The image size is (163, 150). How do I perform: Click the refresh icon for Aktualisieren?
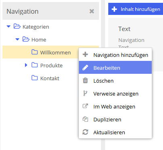[85, 132]
